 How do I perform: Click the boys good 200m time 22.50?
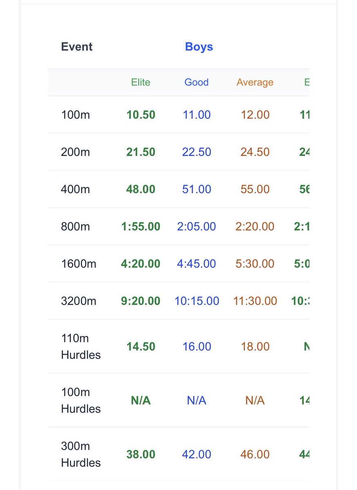click(x=196, y=152)
